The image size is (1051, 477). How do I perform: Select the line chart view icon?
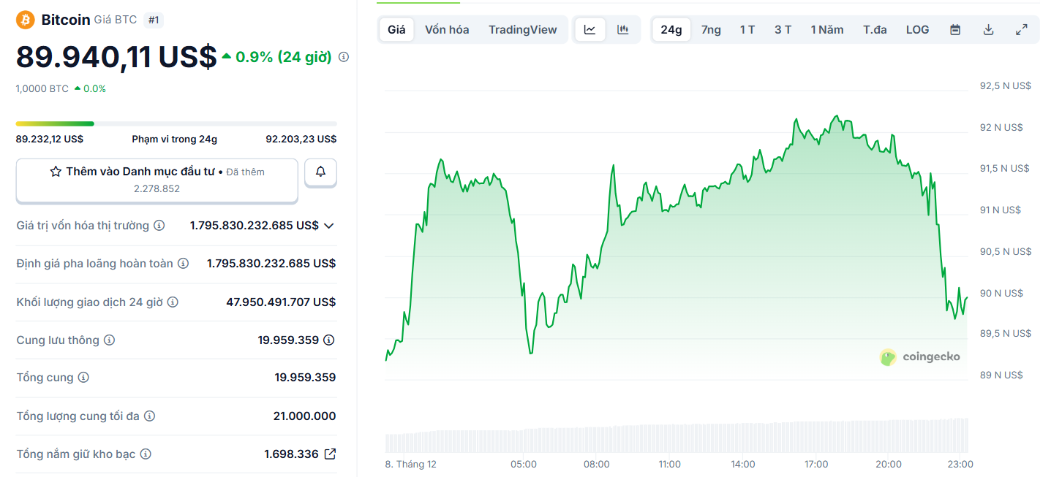tap(589, 29)
